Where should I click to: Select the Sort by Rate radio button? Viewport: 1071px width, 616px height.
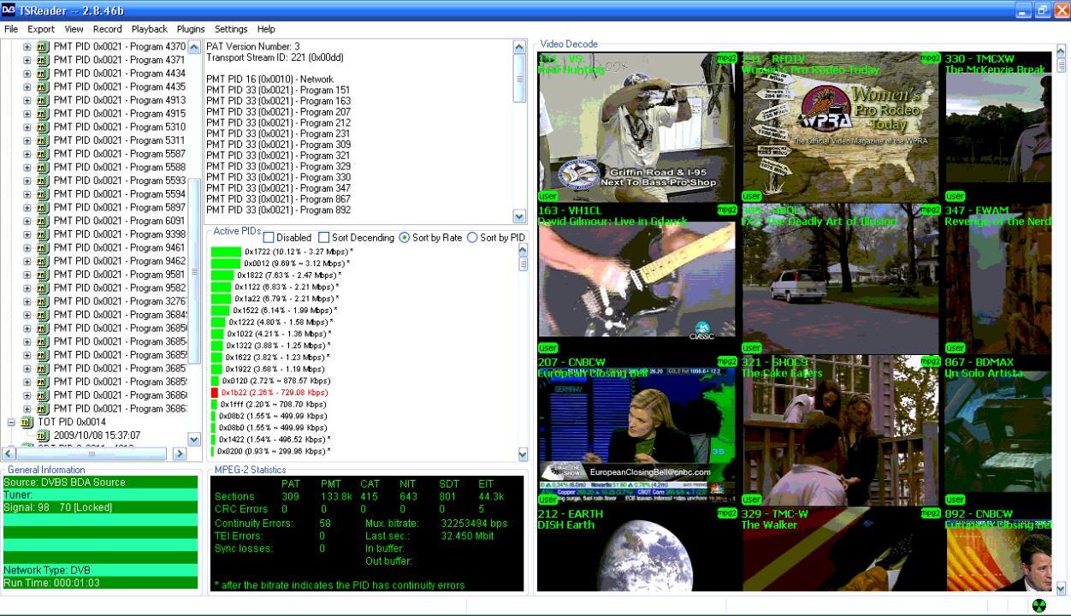pos(405,237)
